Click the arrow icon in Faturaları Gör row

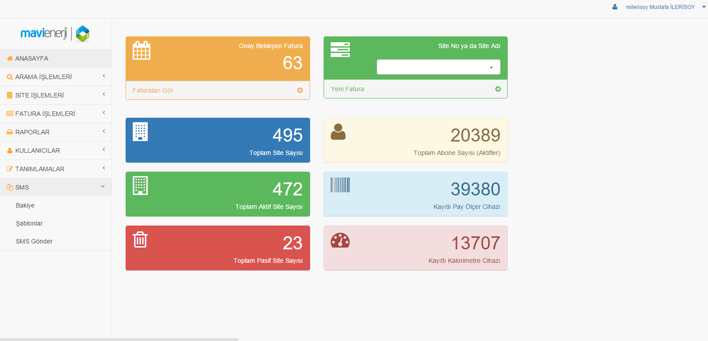(x=300, y=90)
